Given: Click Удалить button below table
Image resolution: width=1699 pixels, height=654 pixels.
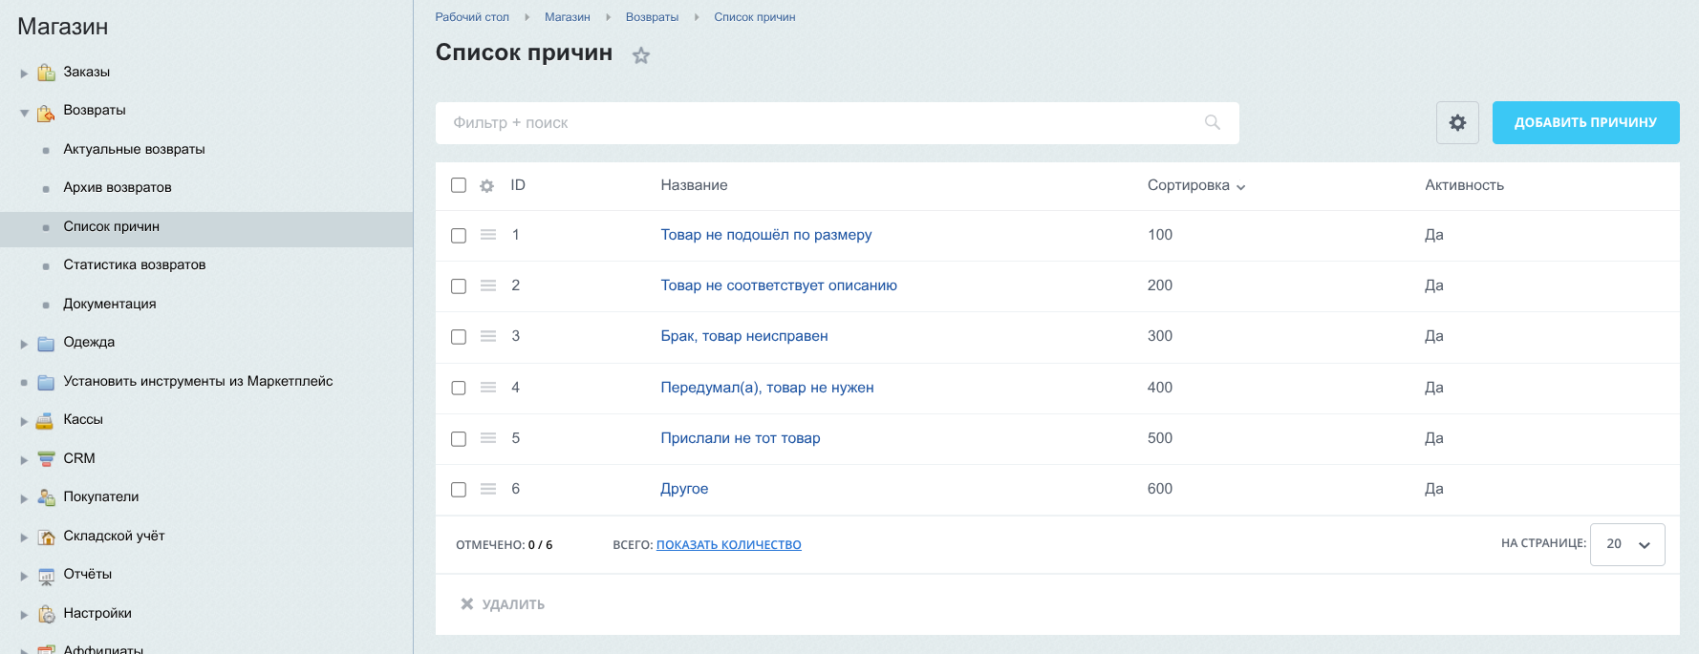Looking at the screenshot, I should coord(503,604).
